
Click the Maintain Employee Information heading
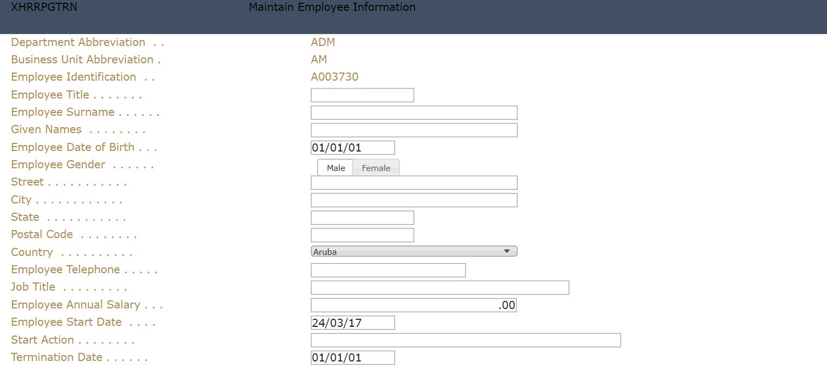point(332,8)
